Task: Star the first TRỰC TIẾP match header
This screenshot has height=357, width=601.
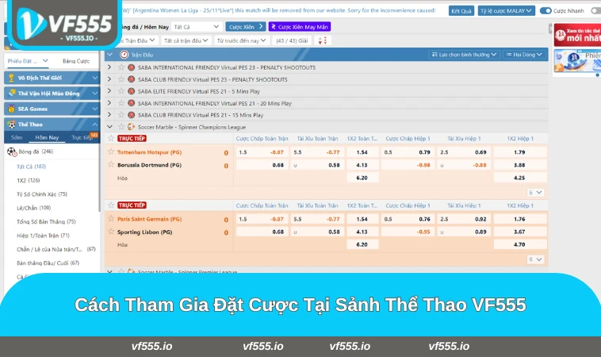Action: point(111,138)
